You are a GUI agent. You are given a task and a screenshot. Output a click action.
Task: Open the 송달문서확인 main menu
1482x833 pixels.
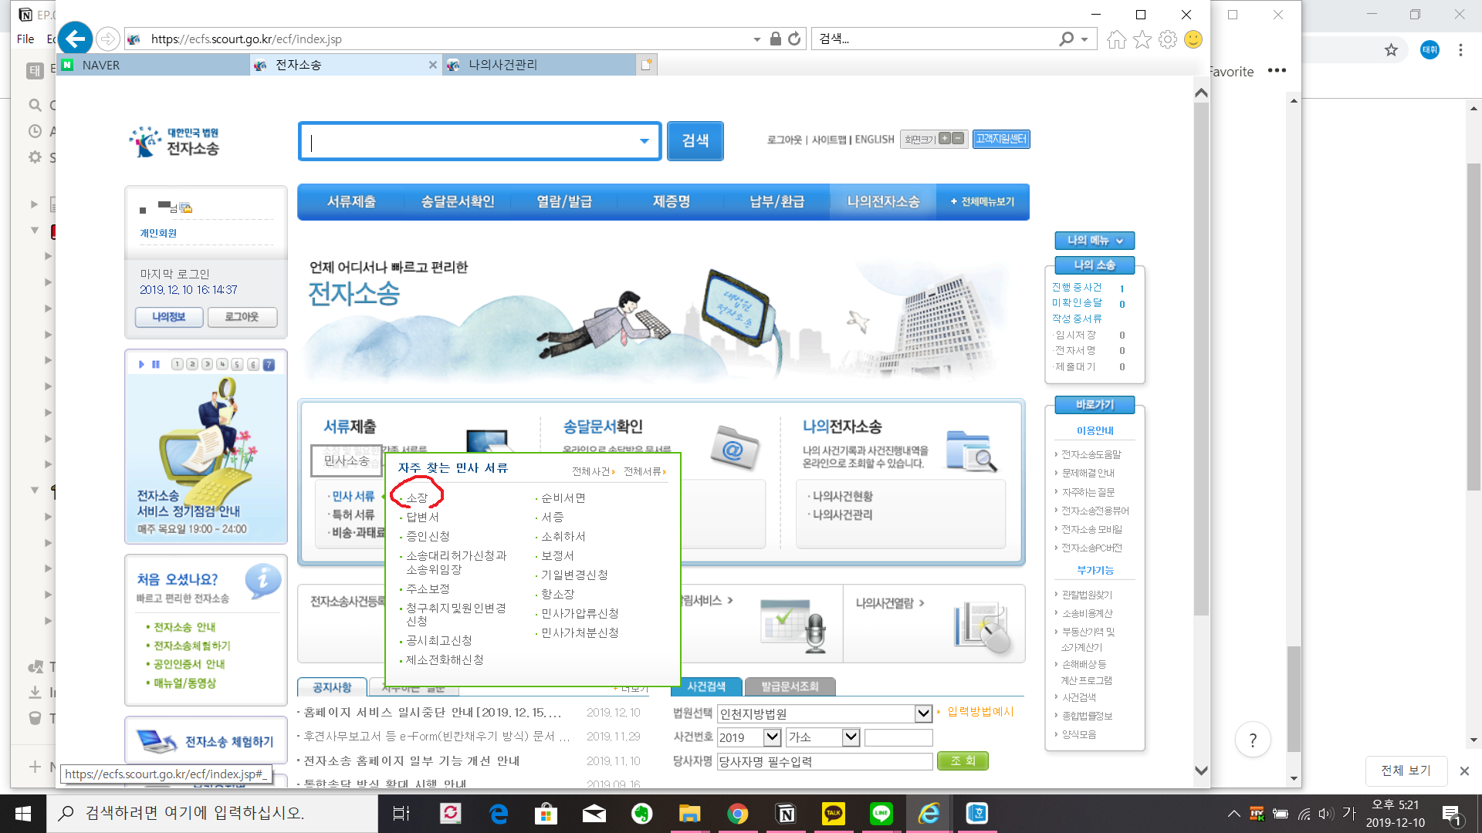(x=458, y=201)
